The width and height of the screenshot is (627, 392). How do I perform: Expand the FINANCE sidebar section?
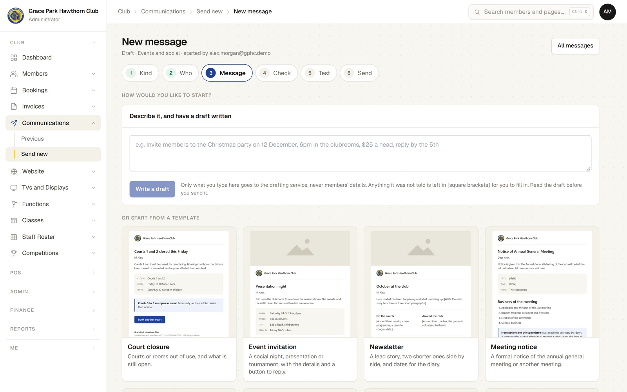(x=53, y=310)
